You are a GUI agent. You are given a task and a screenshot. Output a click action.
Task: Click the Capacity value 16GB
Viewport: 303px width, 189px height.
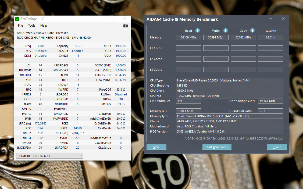[x=78, y=46]
